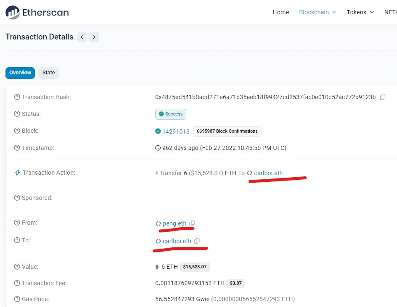
Task: Expand the Blockchain dropdown menu
Action: click(x=318, y=12)
